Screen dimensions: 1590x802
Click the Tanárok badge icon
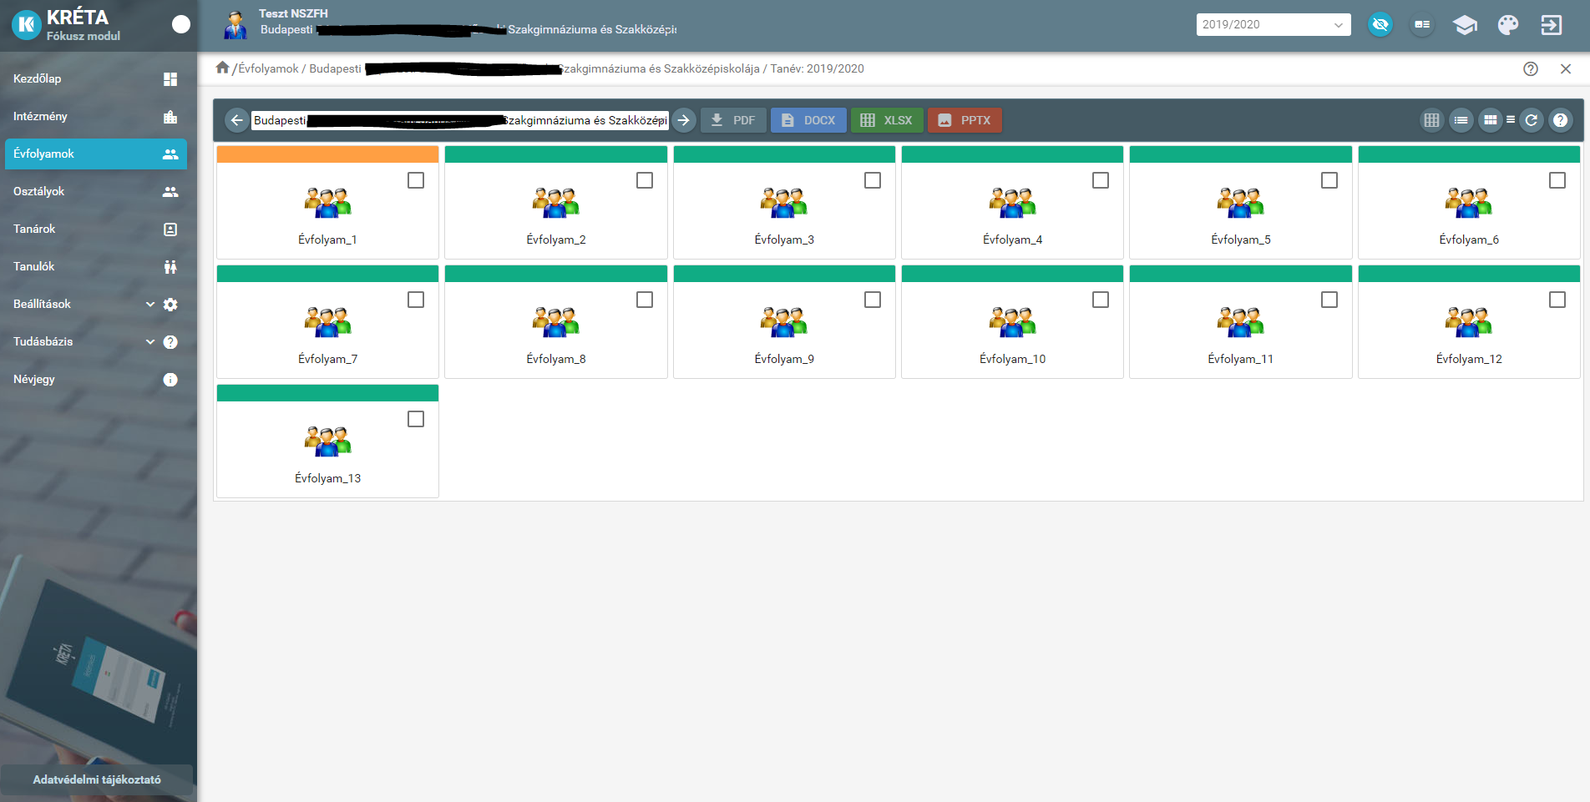170,230
